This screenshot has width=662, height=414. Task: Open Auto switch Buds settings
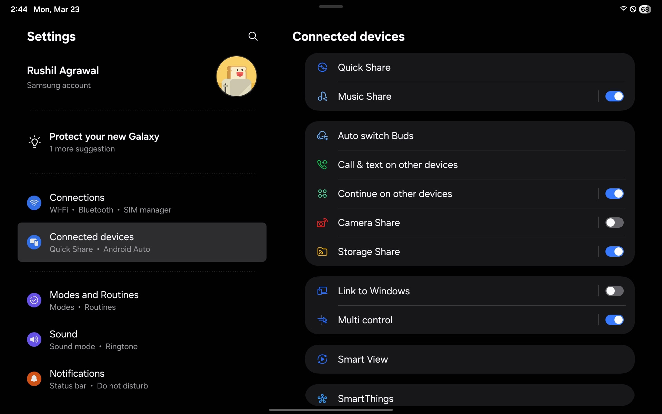pyautogui.click(x=470, y=136)
